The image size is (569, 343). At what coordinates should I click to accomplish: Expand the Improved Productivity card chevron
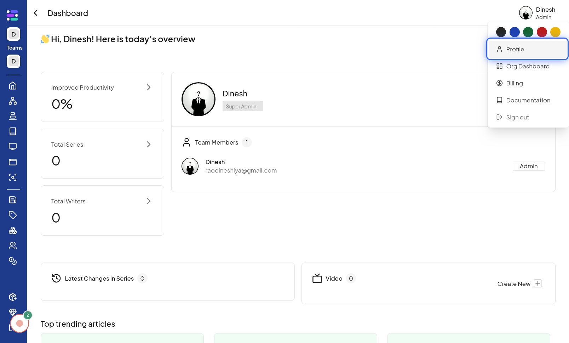coord(149,88)
